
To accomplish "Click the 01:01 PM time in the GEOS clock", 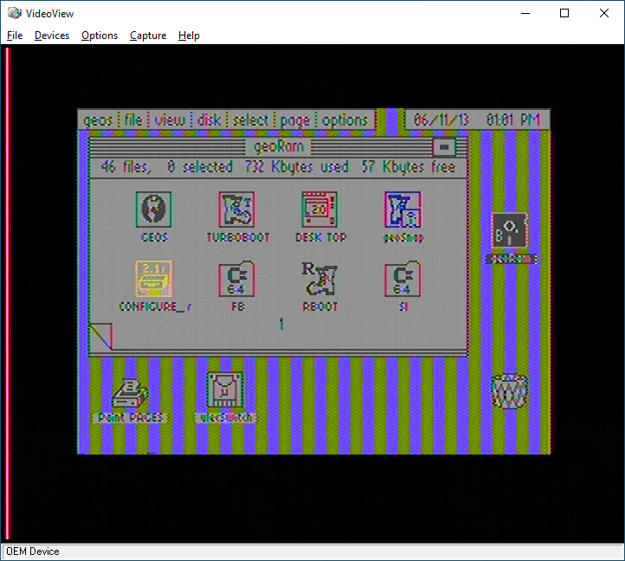I will (513, 119).
